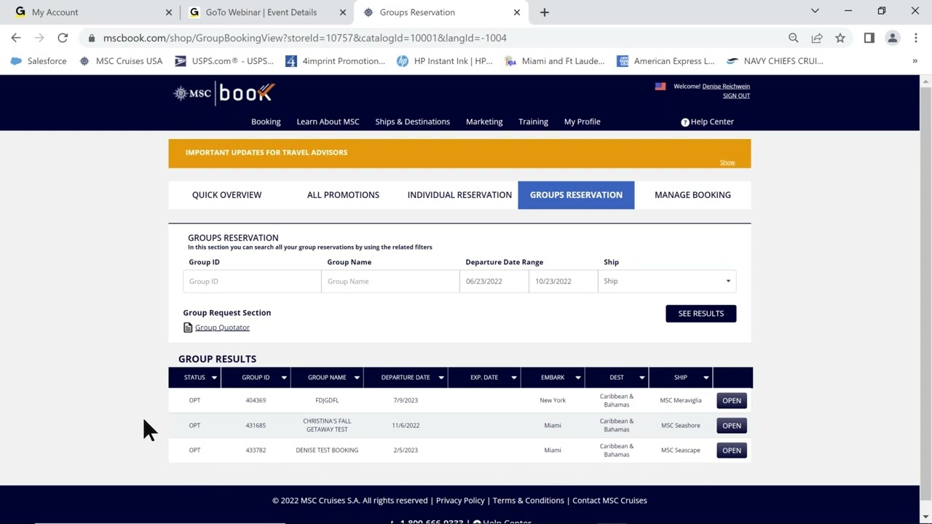Open a new browser tab

(x=545, y=12)
